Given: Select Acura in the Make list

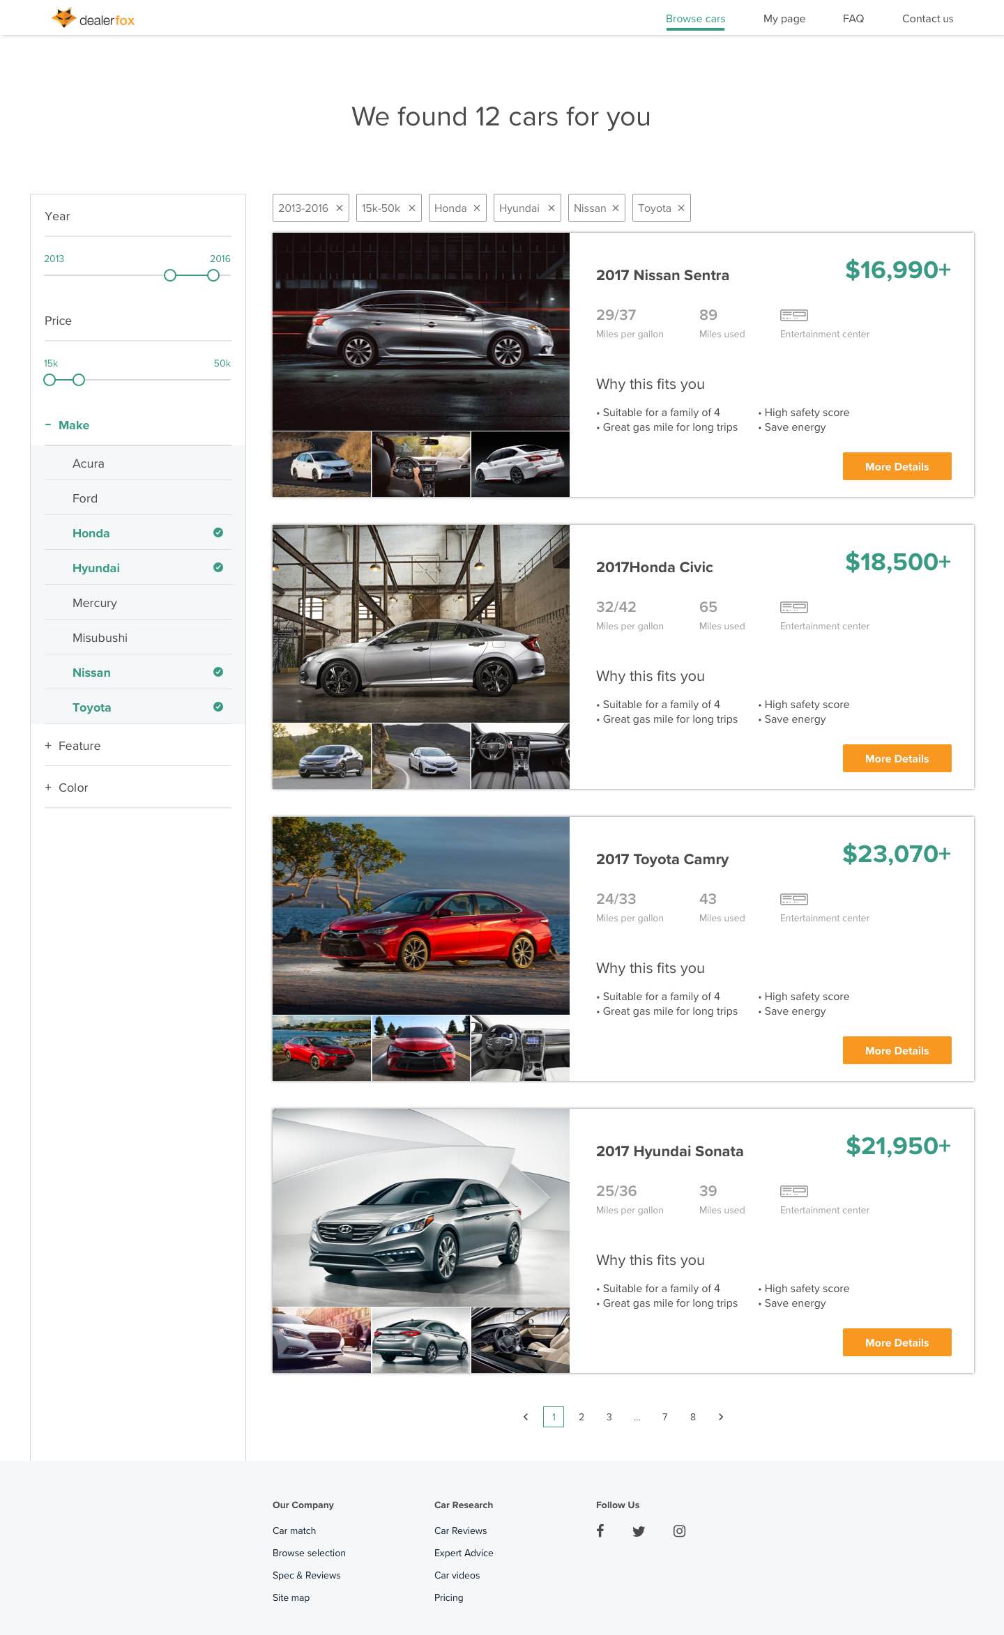Looking at the screenshot, I should 138,463.
